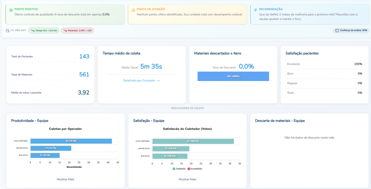Click julia.machado's bar in Coletas por Operador

tap(71, 141)
